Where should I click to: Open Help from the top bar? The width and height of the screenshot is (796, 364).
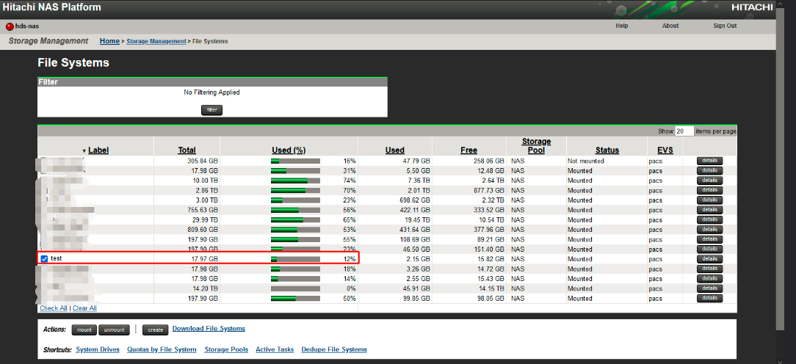coord(621,26)
